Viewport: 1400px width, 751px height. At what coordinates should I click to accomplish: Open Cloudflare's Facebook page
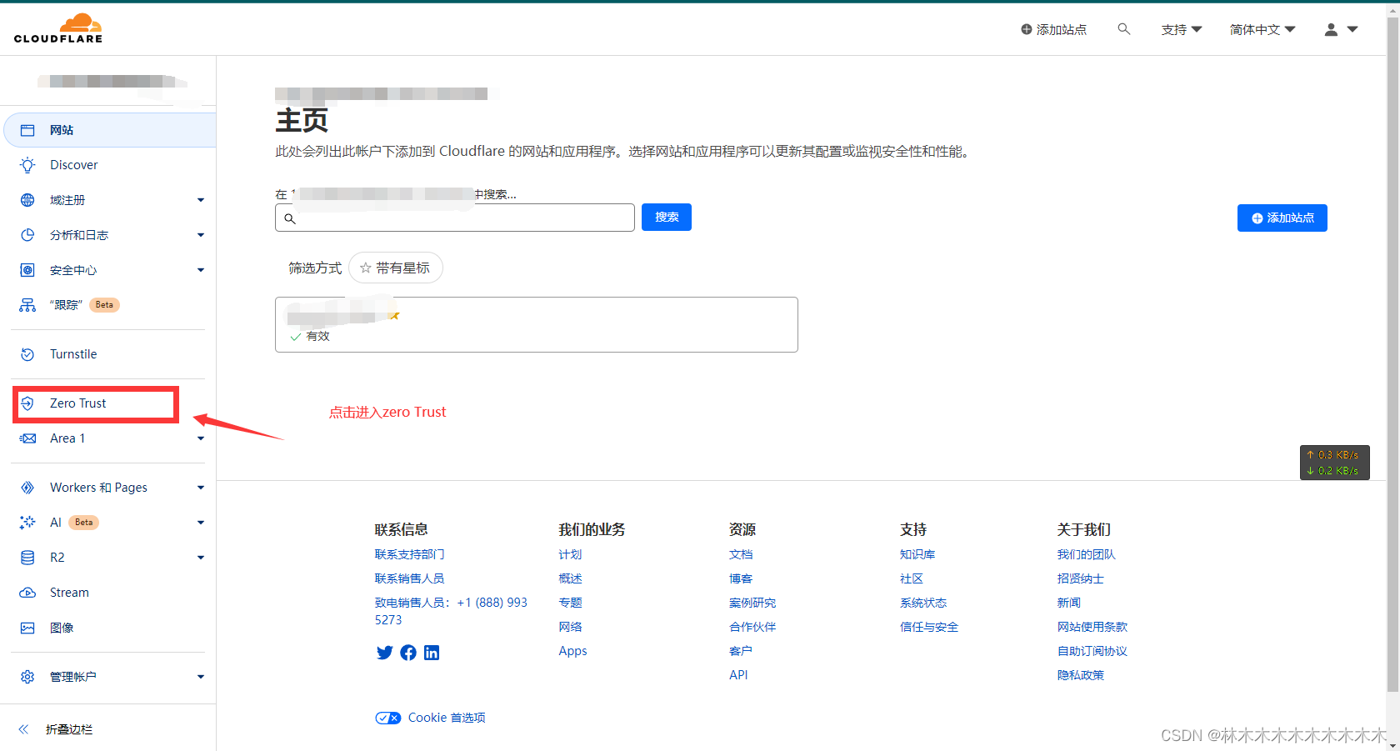tap(408, 653)
